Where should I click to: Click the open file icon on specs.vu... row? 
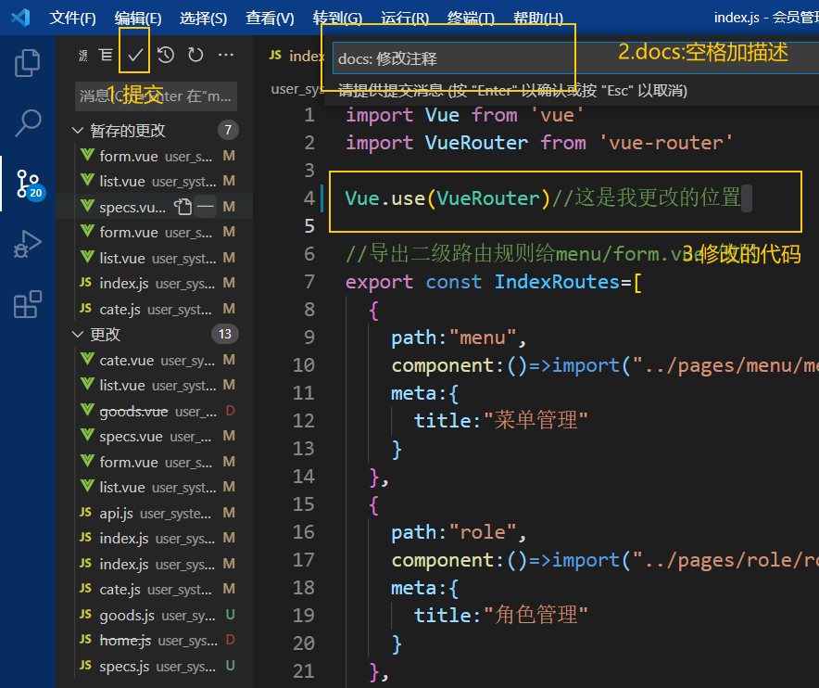tap(183, 207)
